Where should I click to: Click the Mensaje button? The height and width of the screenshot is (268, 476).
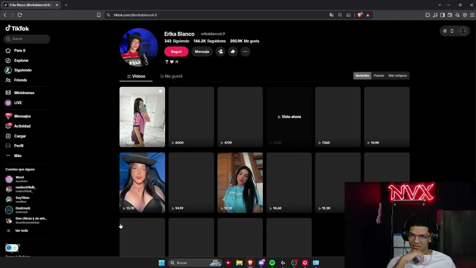(202, 51)
